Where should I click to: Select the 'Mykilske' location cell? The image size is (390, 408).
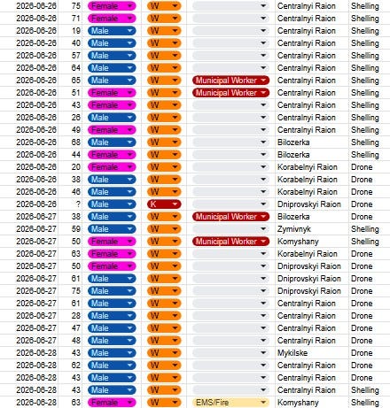[312, 353]
